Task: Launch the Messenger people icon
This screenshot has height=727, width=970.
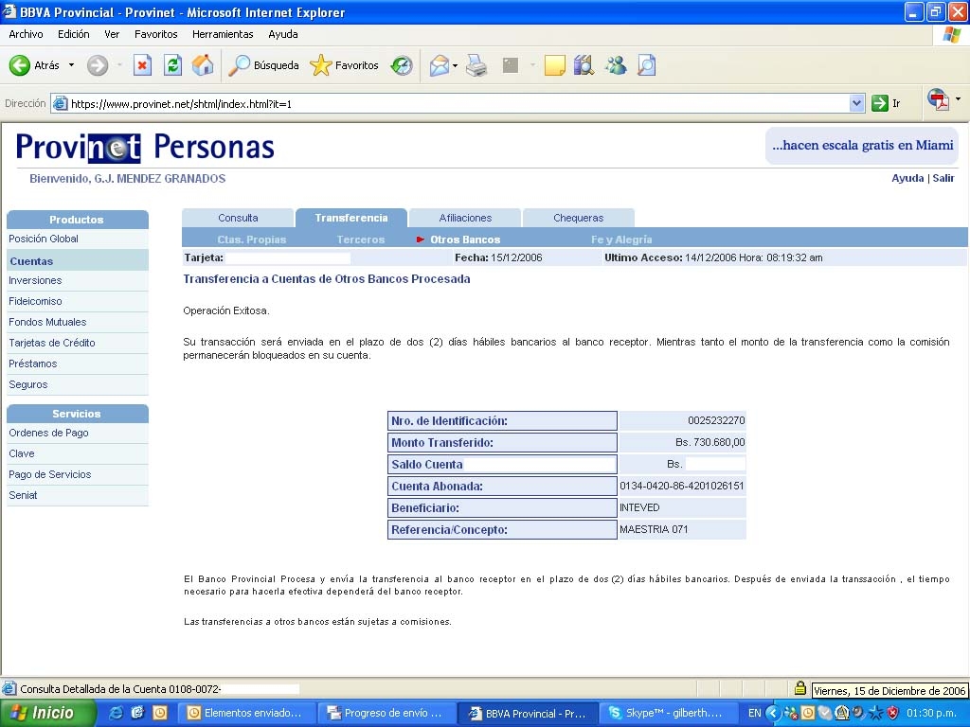Action: pyautogui.click(x=616, y=65)
